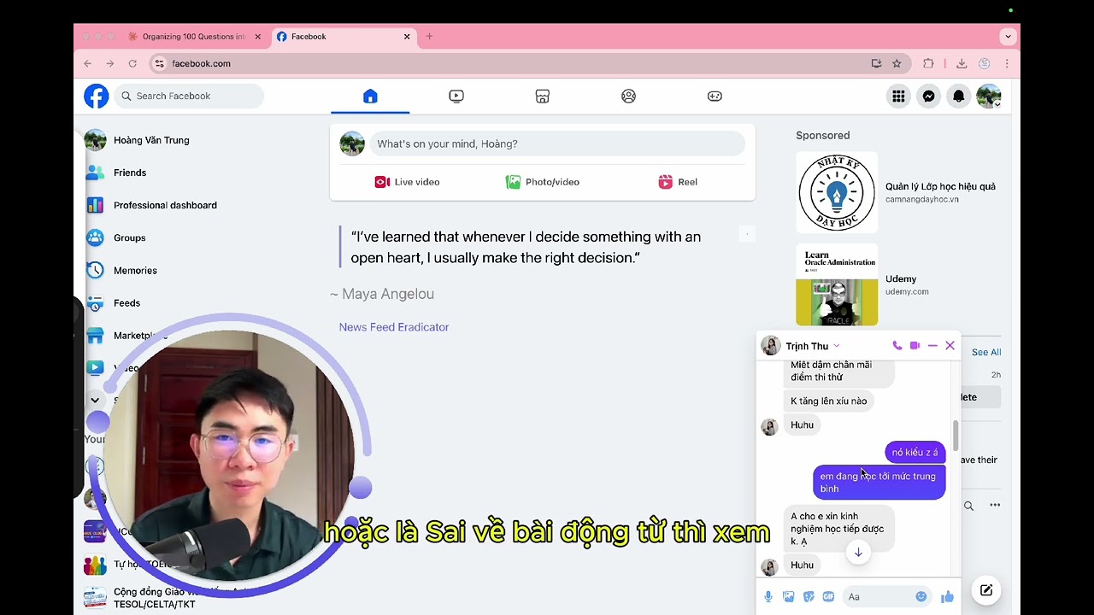Click the chat message input Aa
The width and height of the screenshot is (1094, 615).
click(x=878, y=596)
